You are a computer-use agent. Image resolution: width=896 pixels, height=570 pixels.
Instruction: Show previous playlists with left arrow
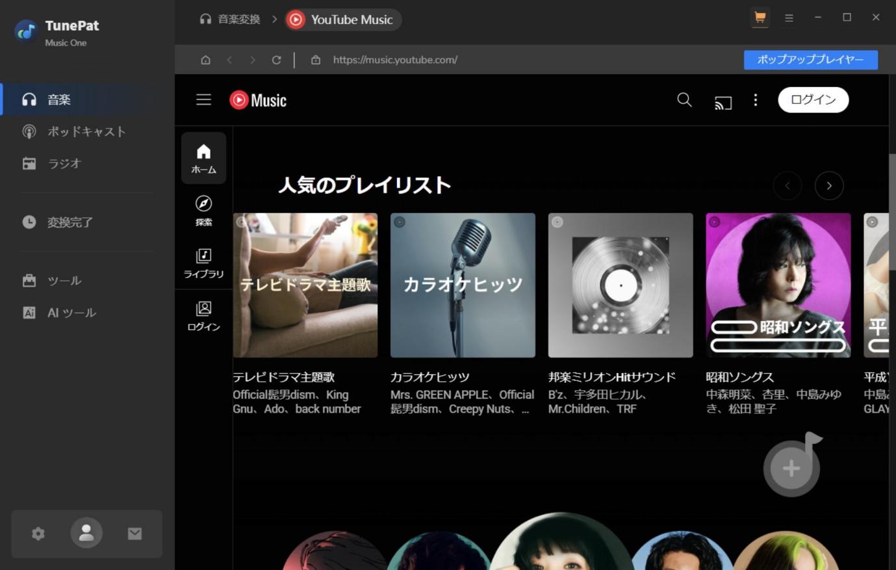(787, 186)
